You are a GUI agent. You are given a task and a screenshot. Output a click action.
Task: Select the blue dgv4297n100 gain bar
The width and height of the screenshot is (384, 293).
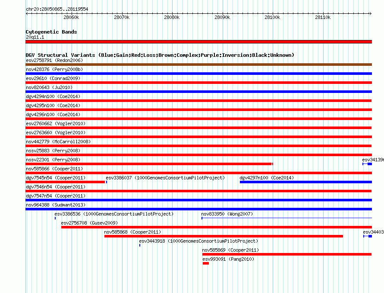click(x=306, y=182)
